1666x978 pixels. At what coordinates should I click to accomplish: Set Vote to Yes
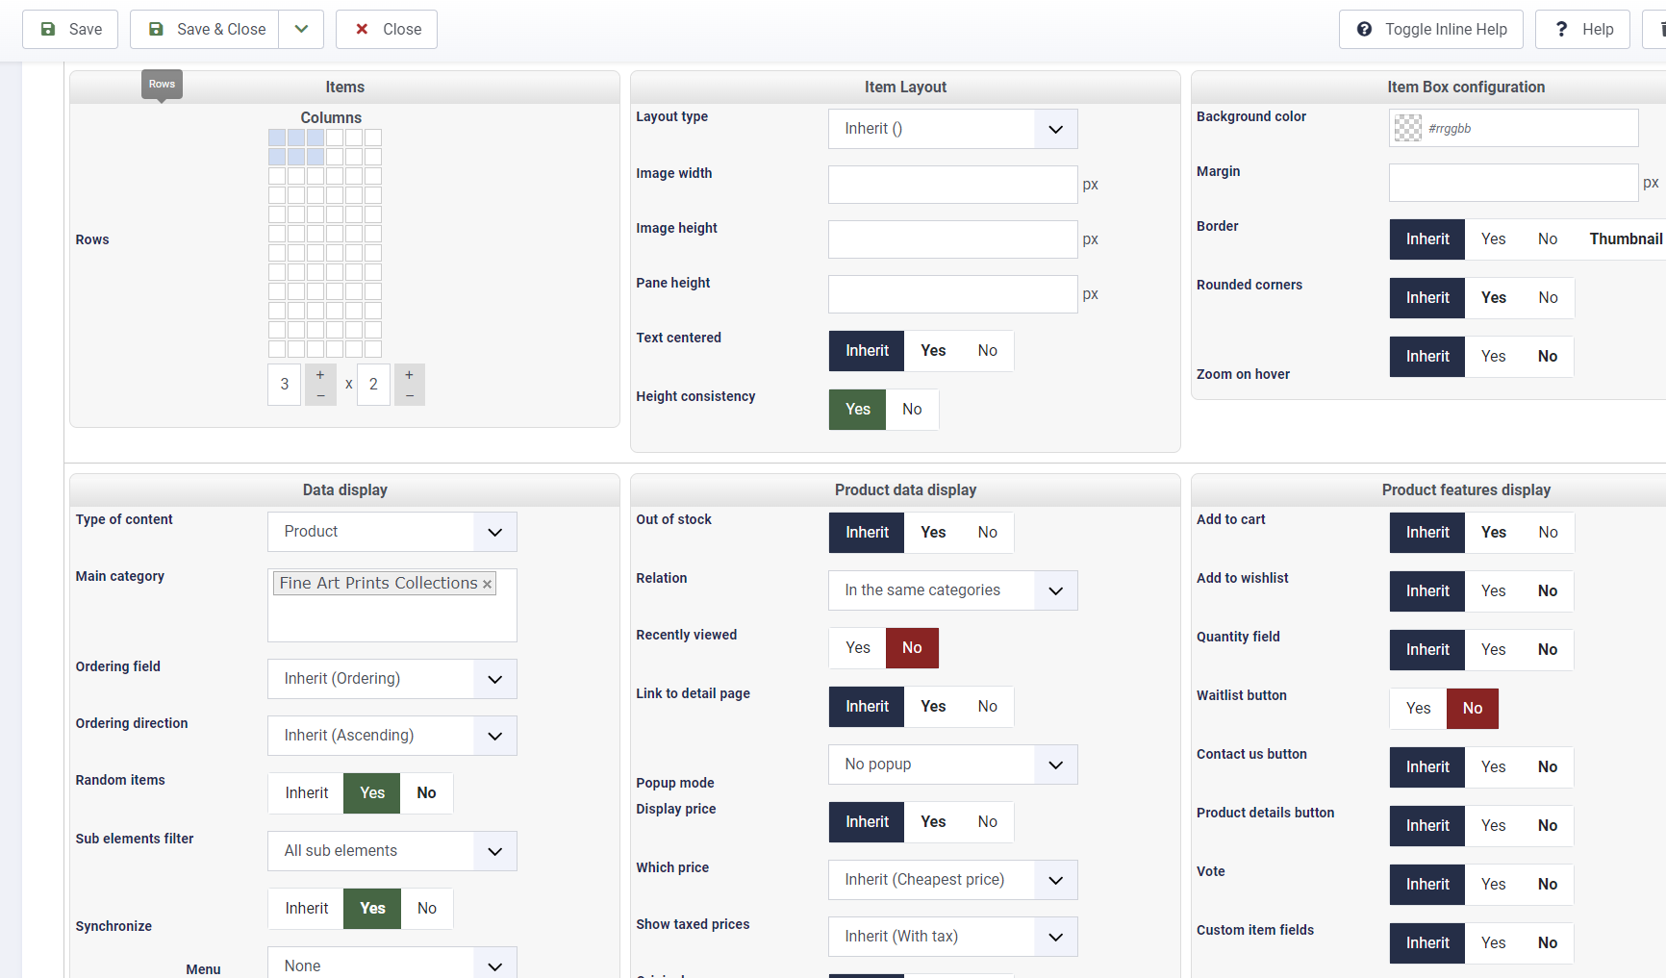(1494, 885)
